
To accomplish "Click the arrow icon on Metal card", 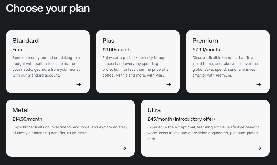I will [124, 148].
